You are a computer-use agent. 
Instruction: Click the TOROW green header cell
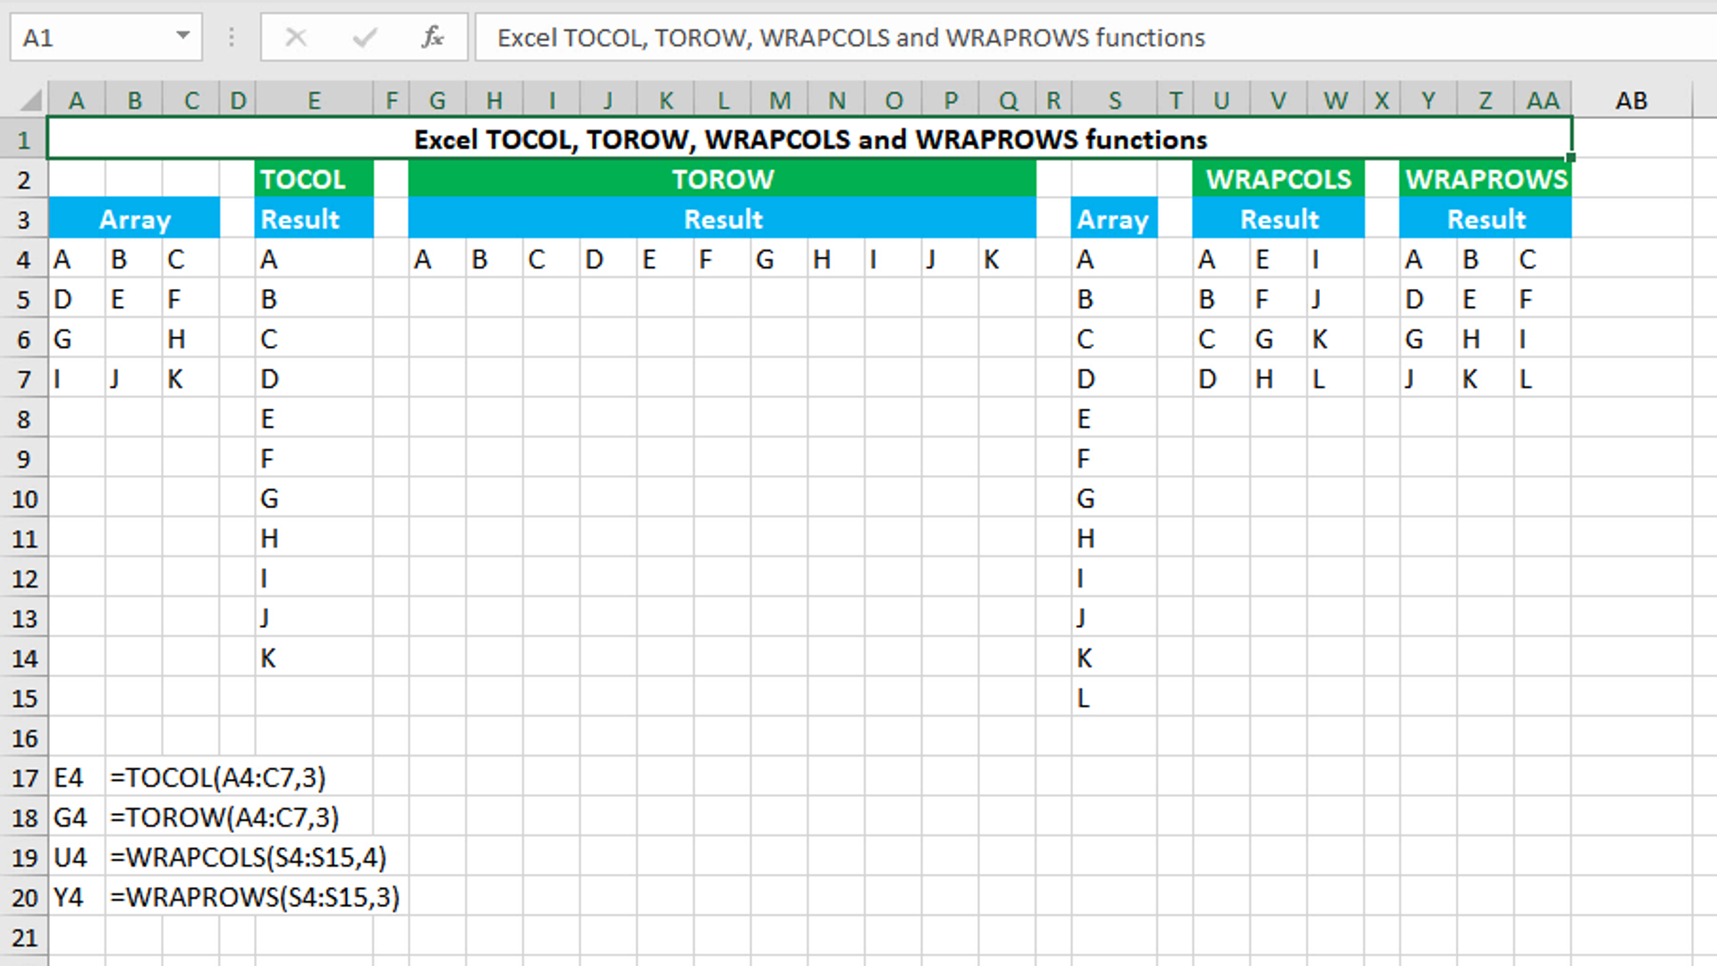tap(723, 179)
